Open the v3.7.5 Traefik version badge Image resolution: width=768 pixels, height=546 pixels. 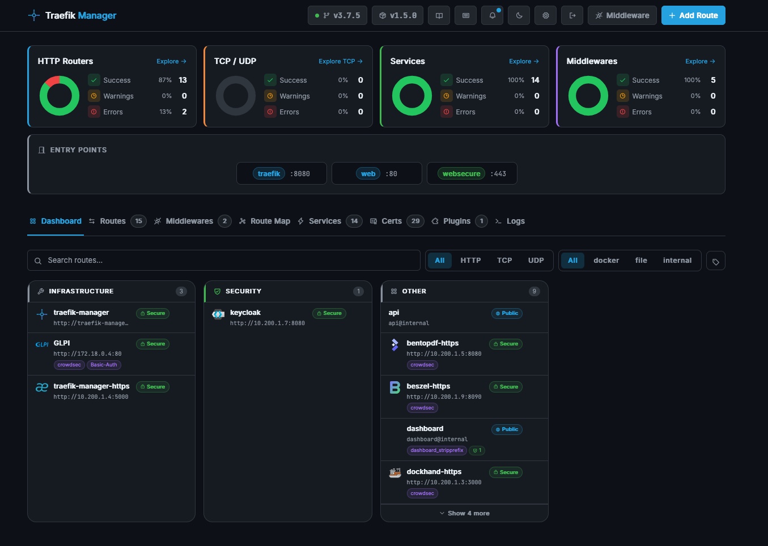tap(337, 15)
